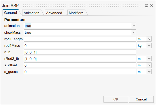
Task: Open the rRod2_ib unit dropdown
Action: (149, 59)
